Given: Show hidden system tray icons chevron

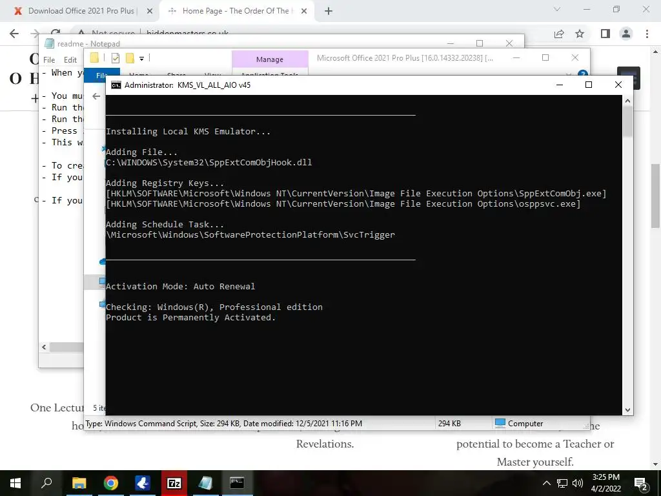Looking at the screenshot, I should 546,483.
